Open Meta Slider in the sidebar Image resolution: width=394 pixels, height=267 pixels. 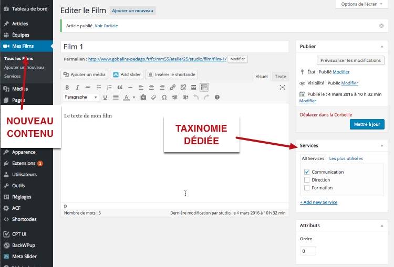click(x=26, y=257)
